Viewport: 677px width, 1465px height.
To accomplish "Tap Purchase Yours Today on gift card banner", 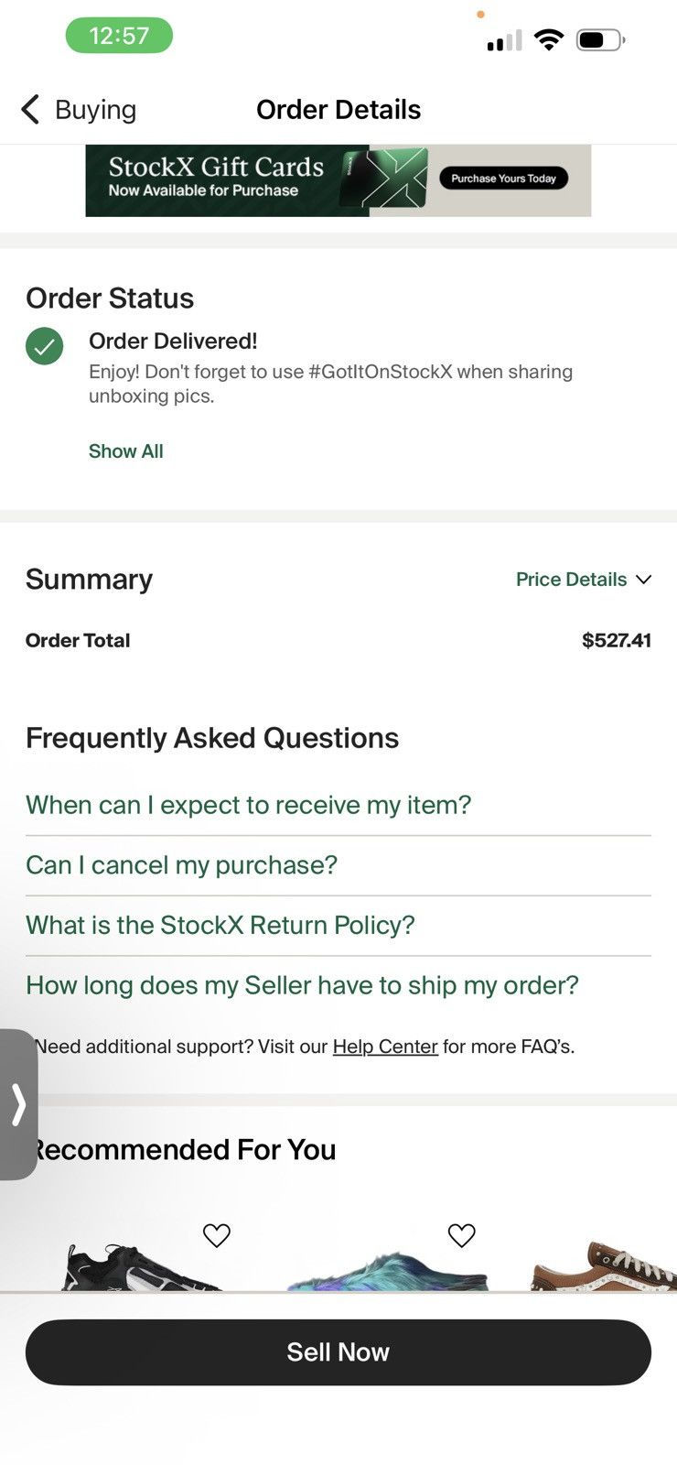I will [x=503, y=179].
